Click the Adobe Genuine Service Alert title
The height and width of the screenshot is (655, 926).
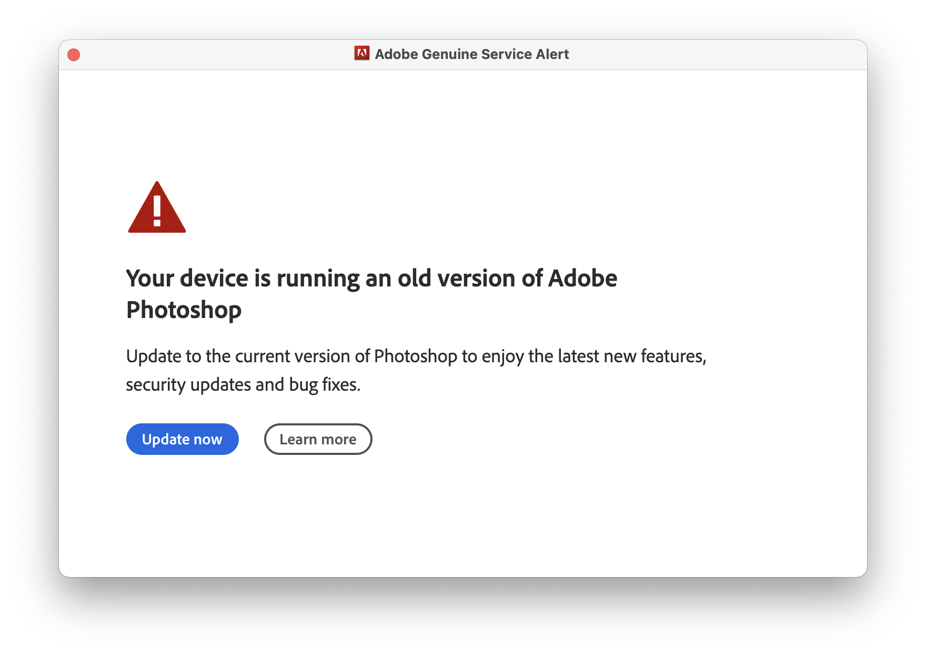(x=472, y=54)
